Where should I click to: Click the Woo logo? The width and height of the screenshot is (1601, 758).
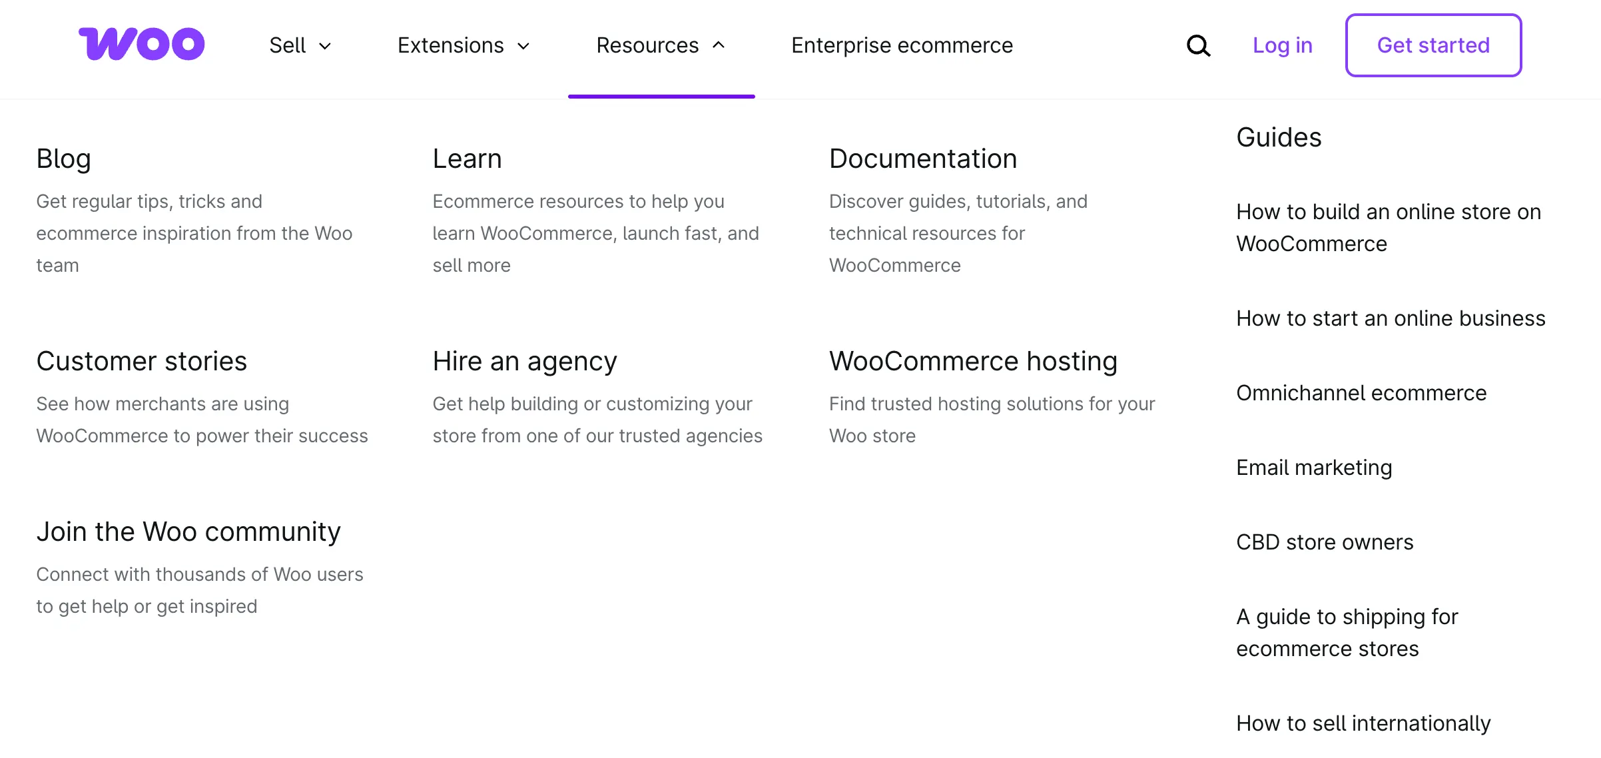[142, 44]
